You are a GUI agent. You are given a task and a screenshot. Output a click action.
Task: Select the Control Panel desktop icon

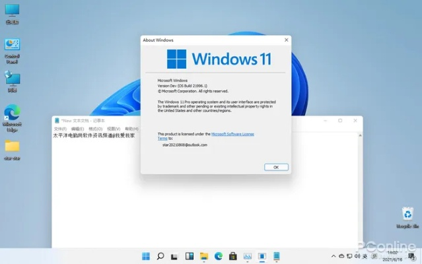click(12, 51)
